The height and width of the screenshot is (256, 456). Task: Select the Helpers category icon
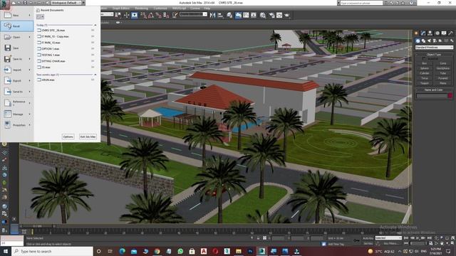tap(440, 41)
